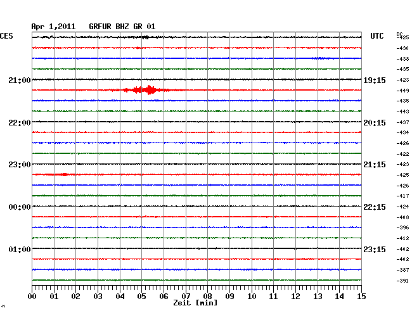Select the 21:00 local time label
The width and height of the screenshot is (412, 313).
[x=20, y=80]
